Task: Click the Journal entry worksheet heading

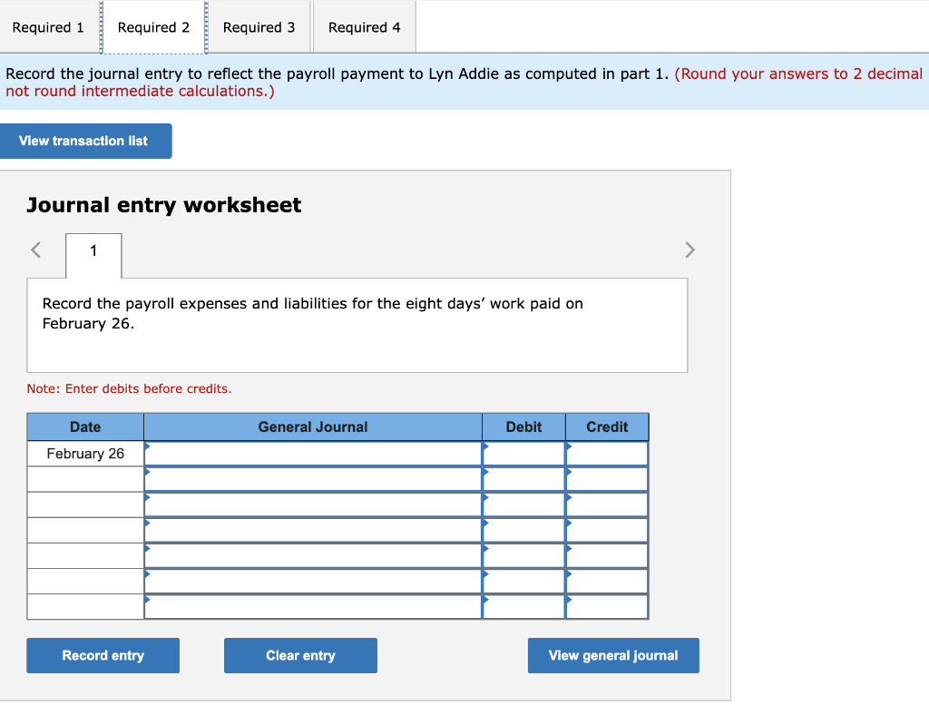Action: tap(164, 205)
